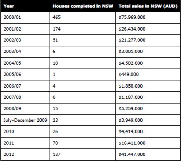
Task: Select the July–December 2009 cell
Action: click(x=25, y=120)
